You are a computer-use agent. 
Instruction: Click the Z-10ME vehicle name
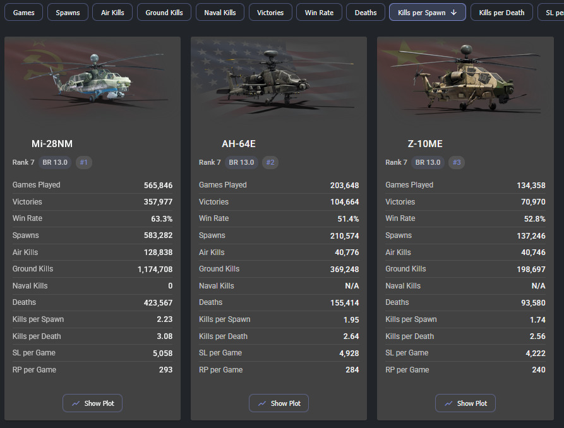pos(425,144)
